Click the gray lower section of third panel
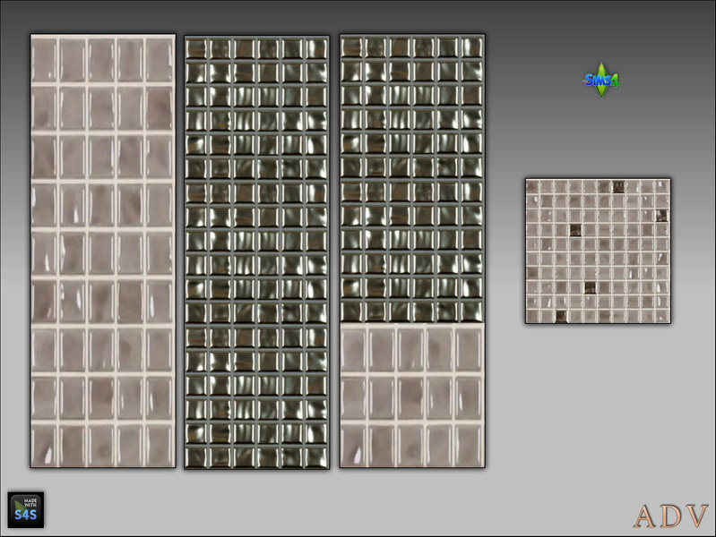Viewport: 716px width, 537px height. pos(412,395)
